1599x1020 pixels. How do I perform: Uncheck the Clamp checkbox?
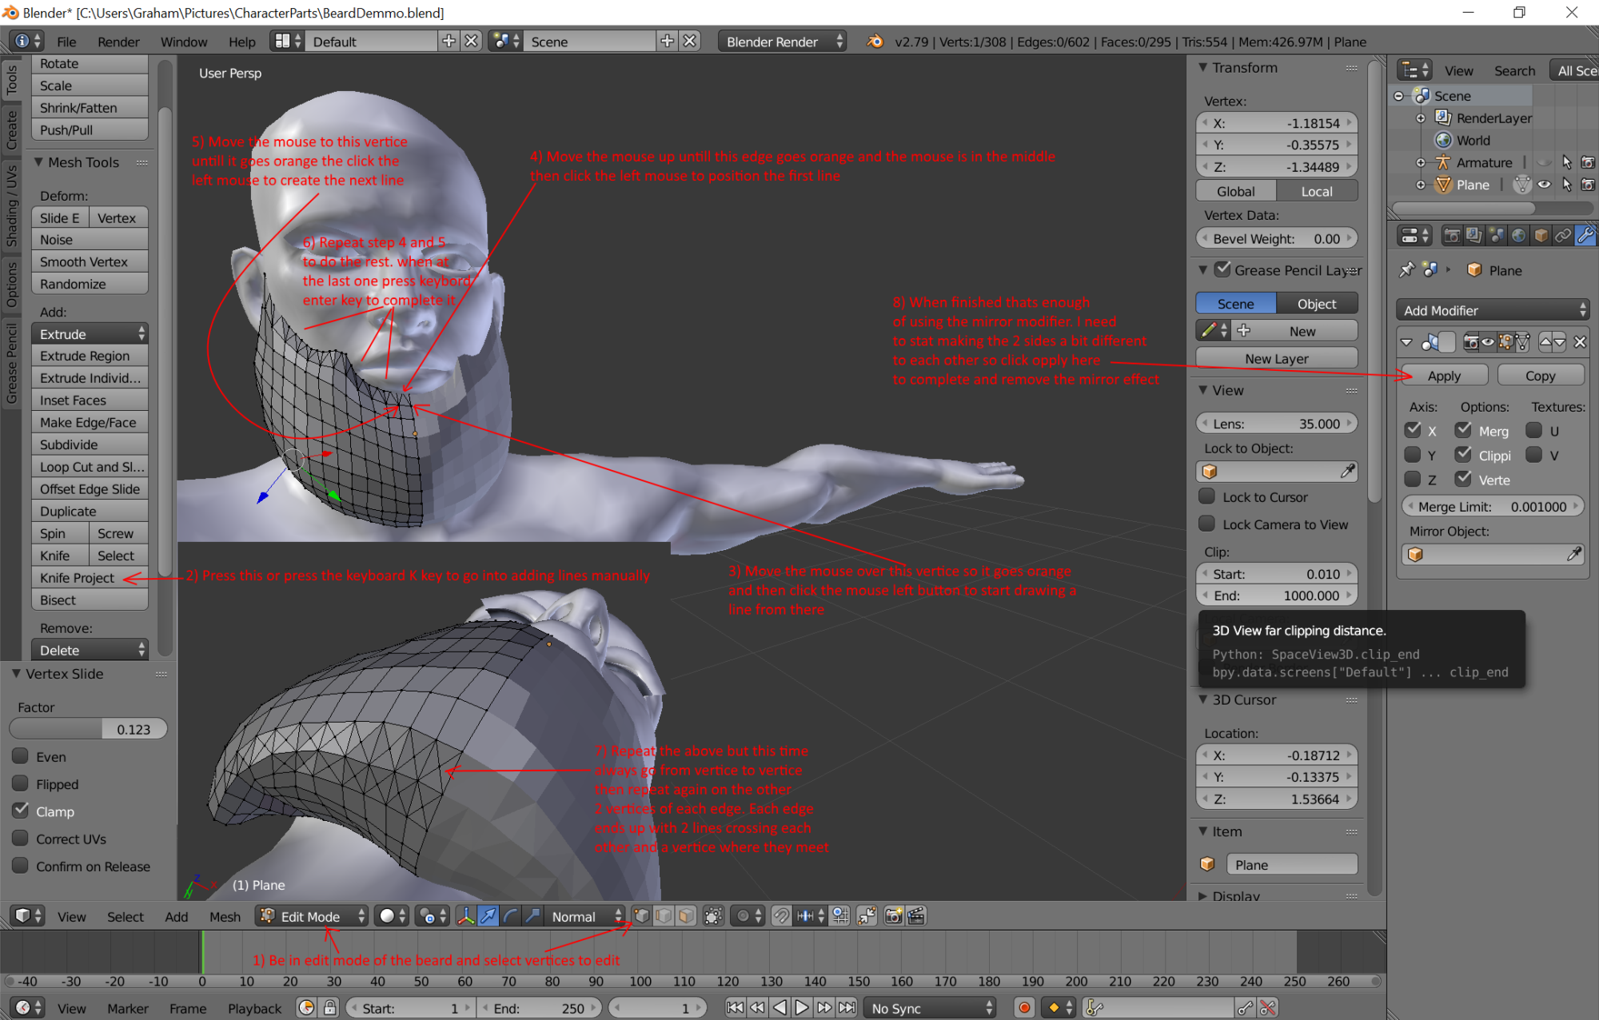[21, 811]
